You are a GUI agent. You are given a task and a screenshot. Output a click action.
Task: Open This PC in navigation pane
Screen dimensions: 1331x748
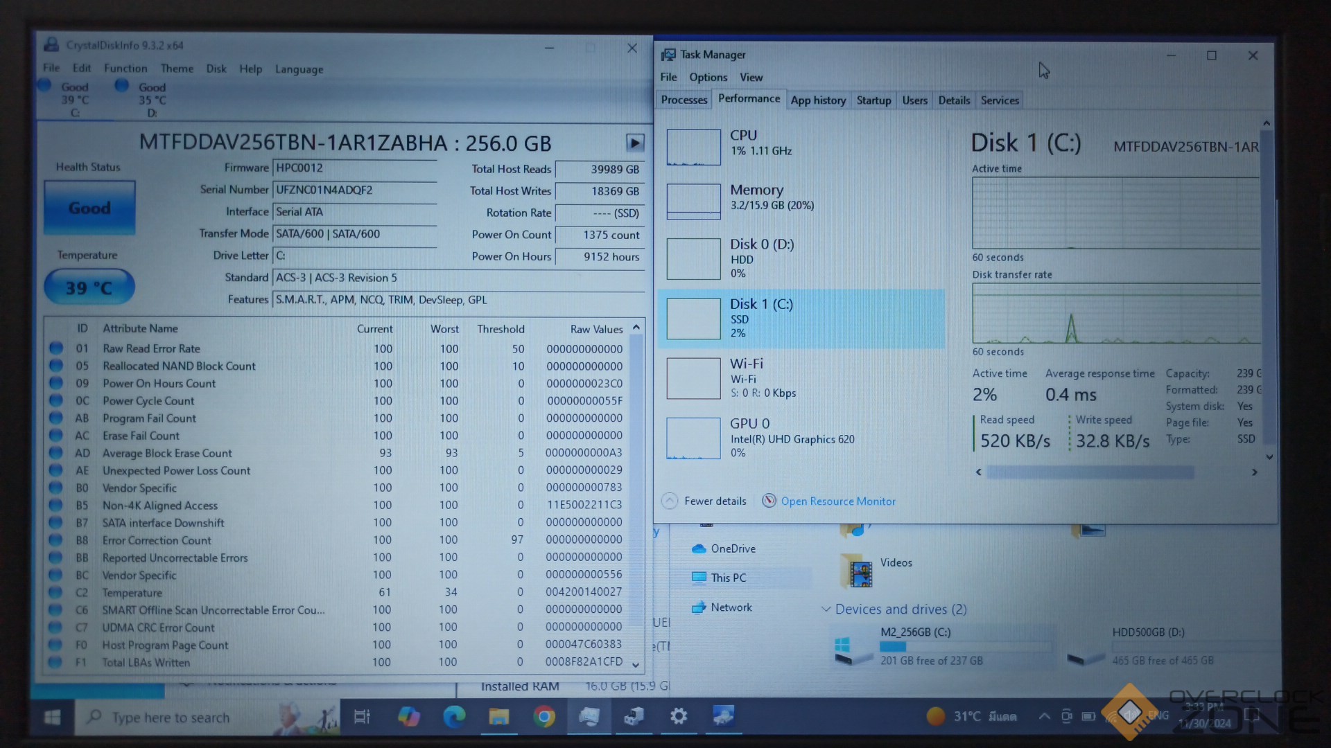coord(728,578)
